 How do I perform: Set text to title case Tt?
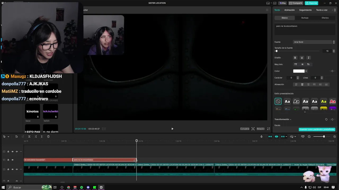(308, 64)
